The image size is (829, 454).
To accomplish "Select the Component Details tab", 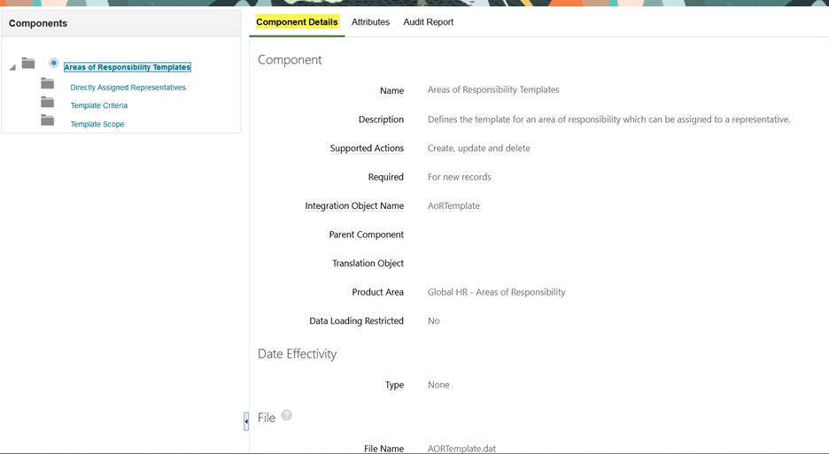I will 297,22.
